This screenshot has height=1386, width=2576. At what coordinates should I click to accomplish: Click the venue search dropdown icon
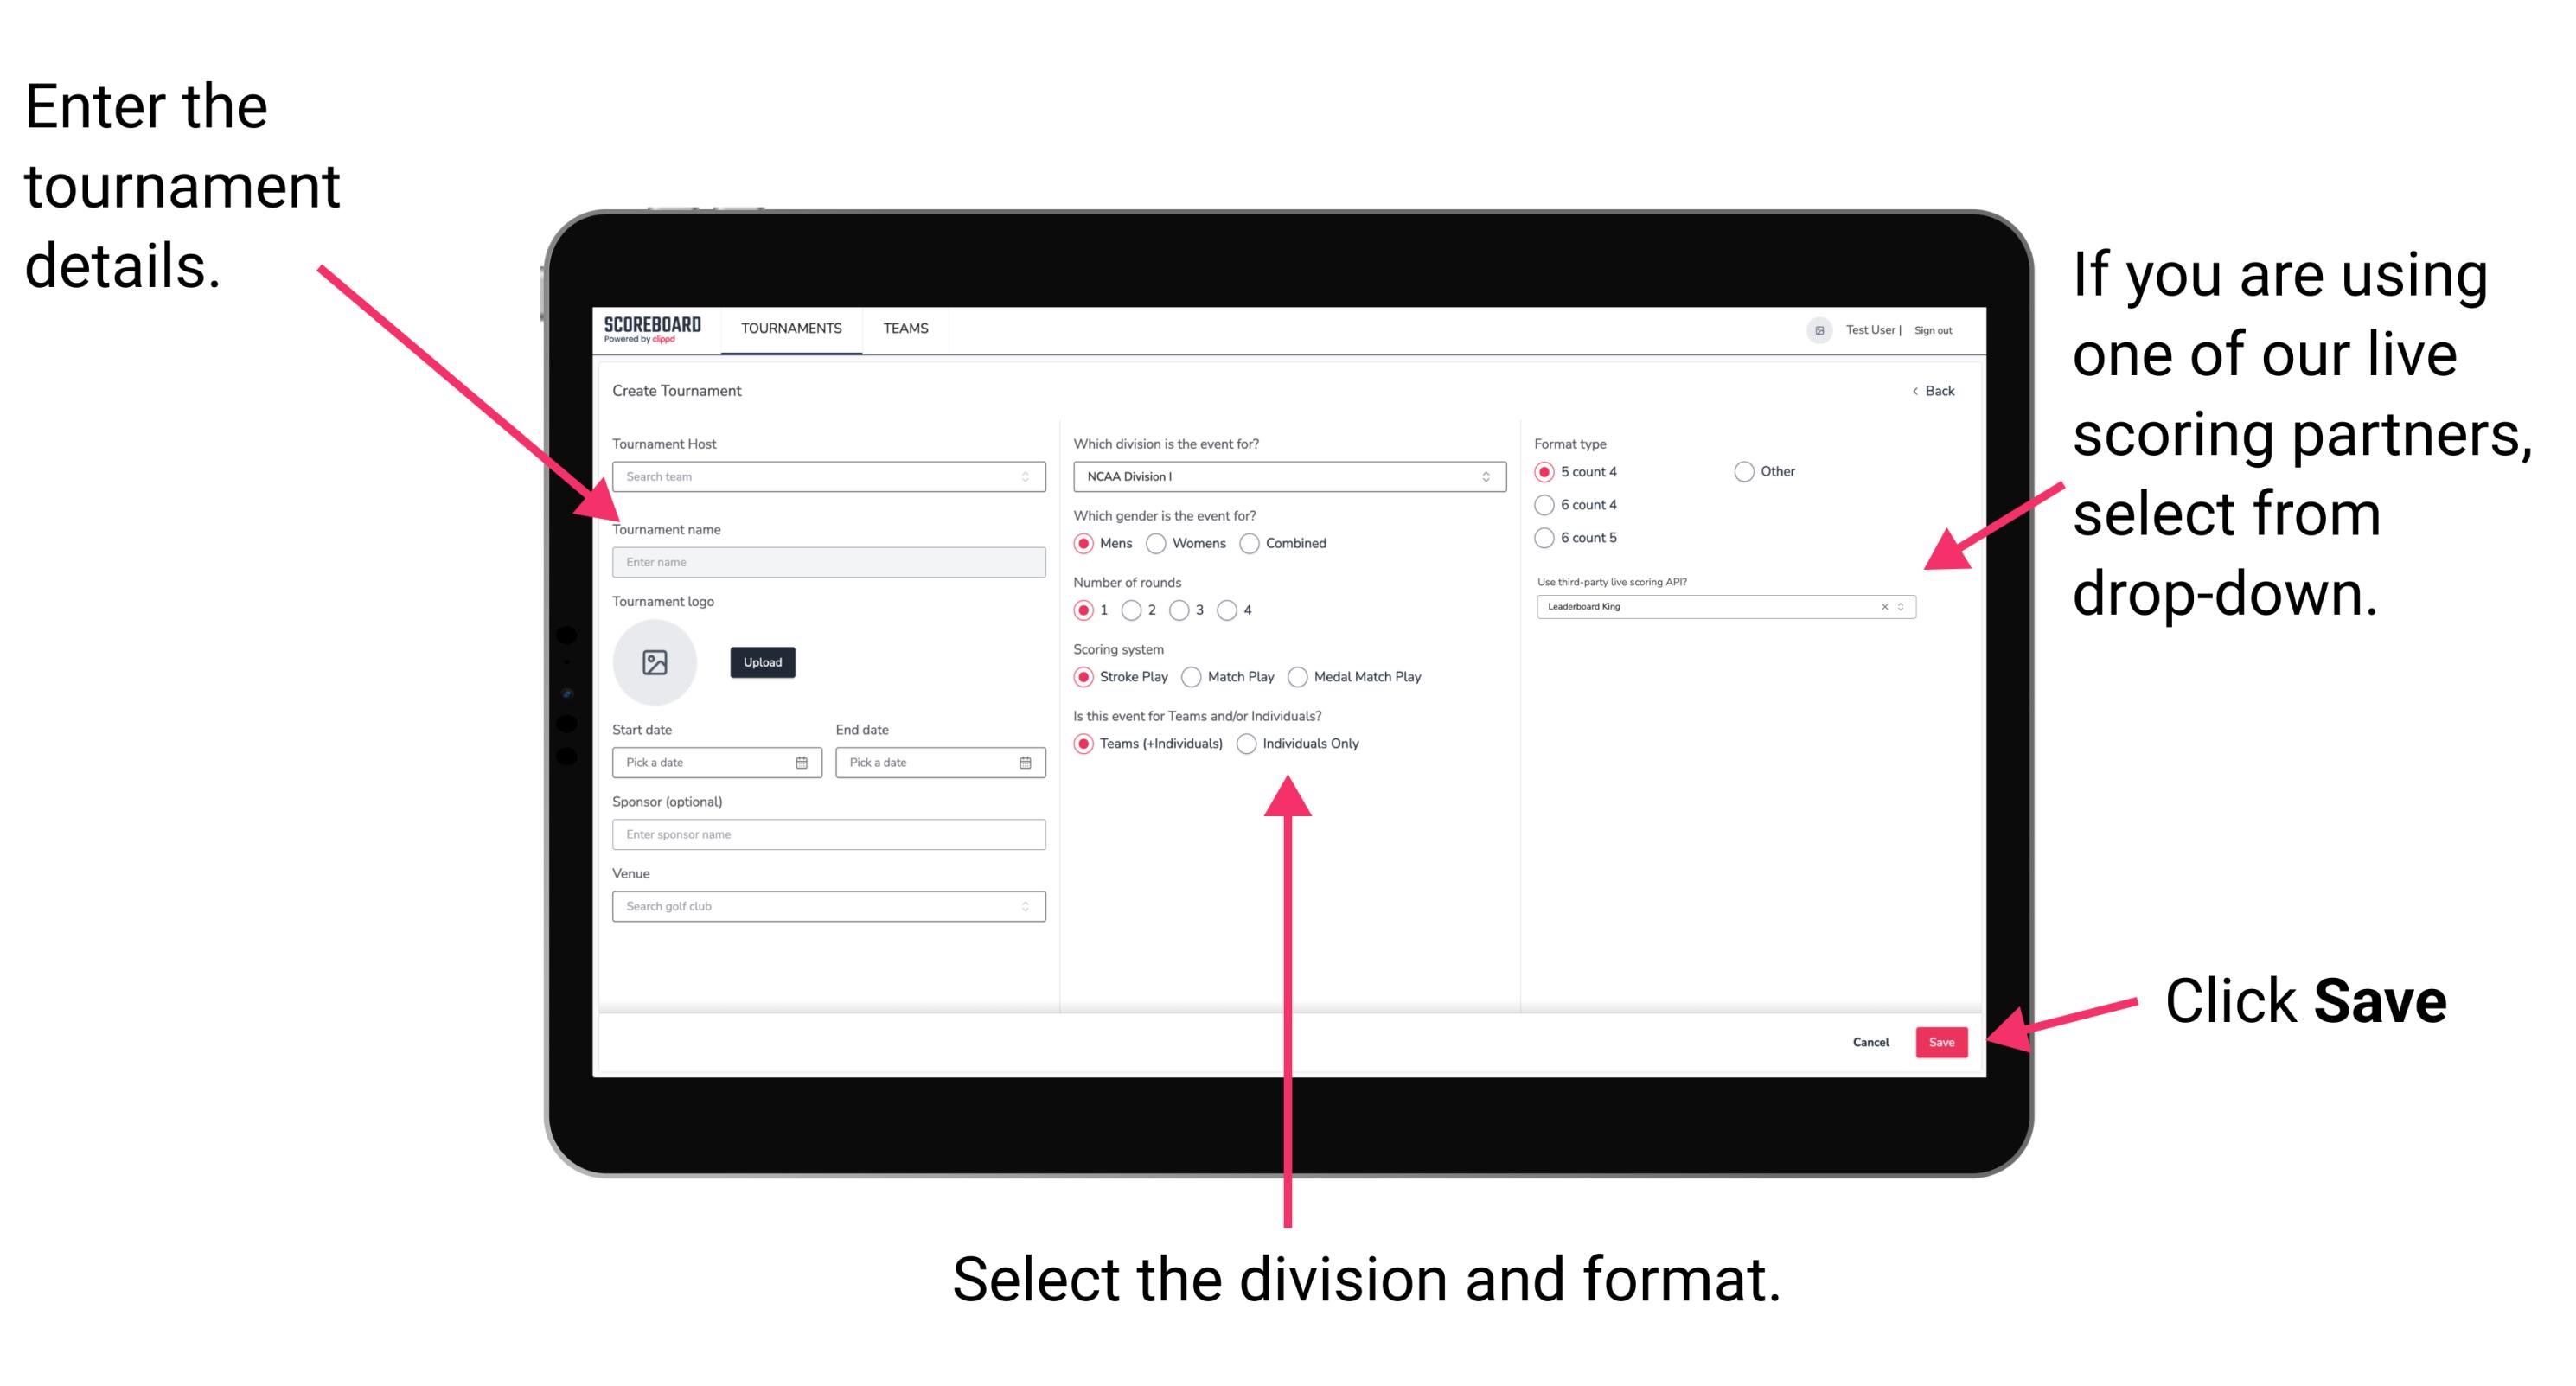point(1026,904)
